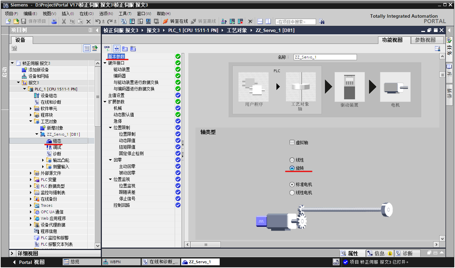Open the 工具(T) menu
The height and width of the screenshot is (268, 455).
point(125,14)
